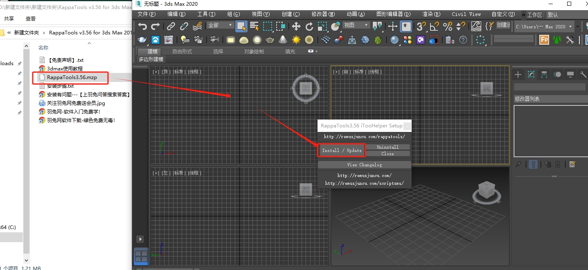Toggle Keyboard Shortcut Override button
588x270 pixels.
pos(406,27)
